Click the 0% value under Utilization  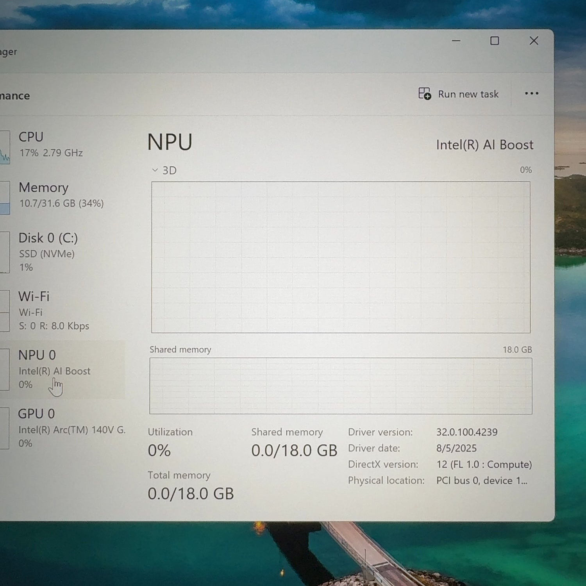click(159, 451)
